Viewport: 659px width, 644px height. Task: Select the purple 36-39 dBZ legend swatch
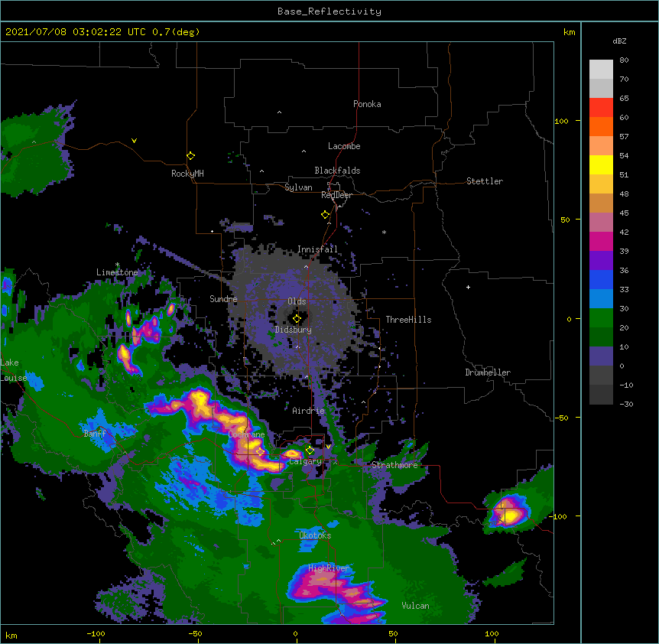tap(601, 261)
